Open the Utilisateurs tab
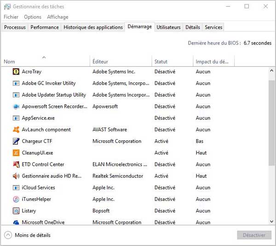Image resolution: width=276 pixels, height=246 pixels. pos(168,27)
